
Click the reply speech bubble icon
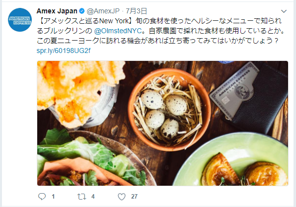pyautogui.click(x=42, y=196)
